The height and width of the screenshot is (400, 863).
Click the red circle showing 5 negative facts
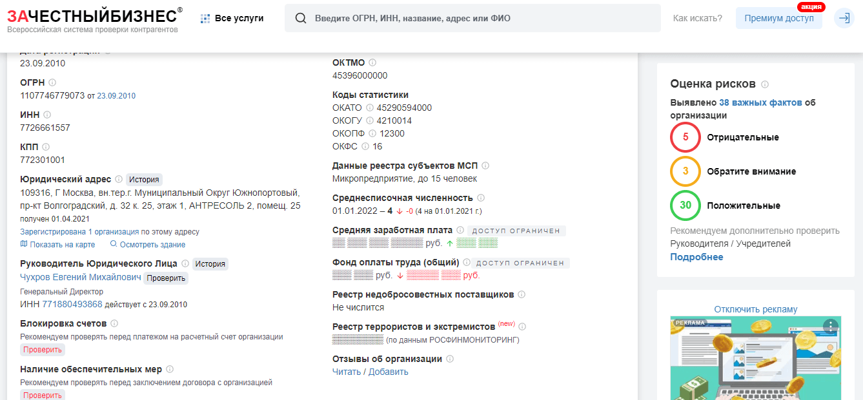[x=685, y=137]
